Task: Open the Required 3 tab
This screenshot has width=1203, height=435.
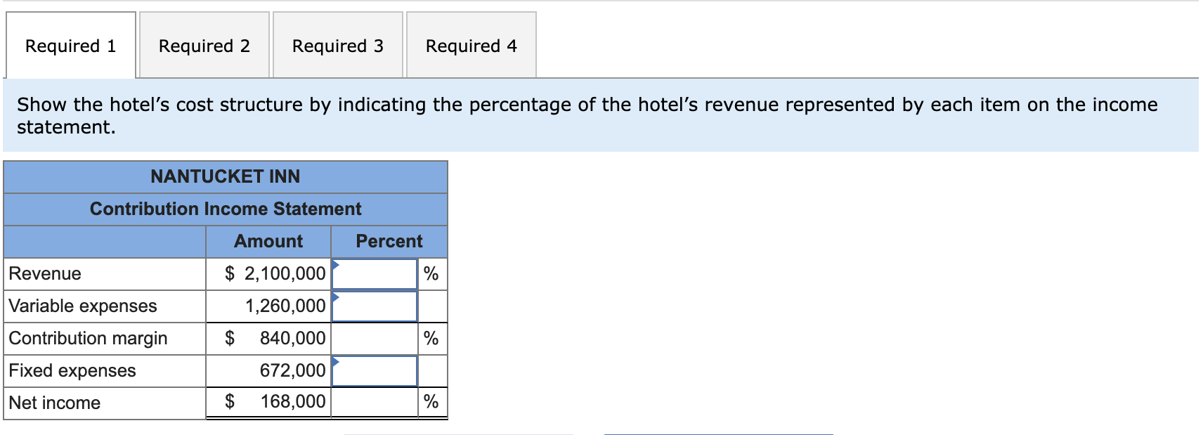Action: click(x=338, y=45)
